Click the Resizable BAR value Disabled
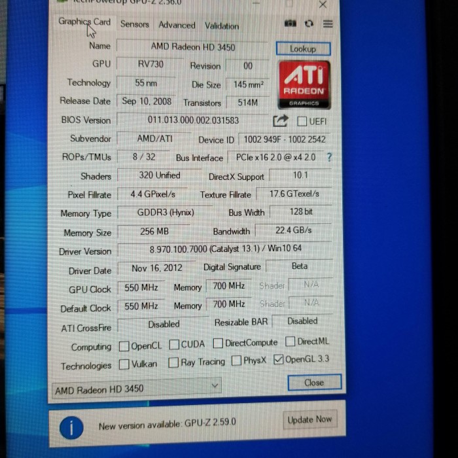 (302, 321)
